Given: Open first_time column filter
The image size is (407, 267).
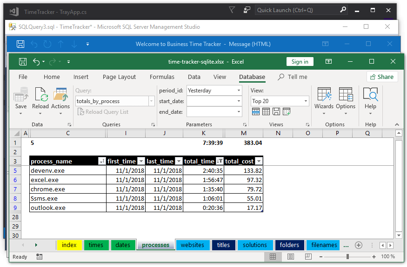Looking at the screenshot, I should click(141, 161).
